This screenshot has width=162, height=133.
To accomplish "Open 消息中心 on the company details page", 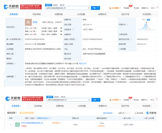I will [145, 8].
